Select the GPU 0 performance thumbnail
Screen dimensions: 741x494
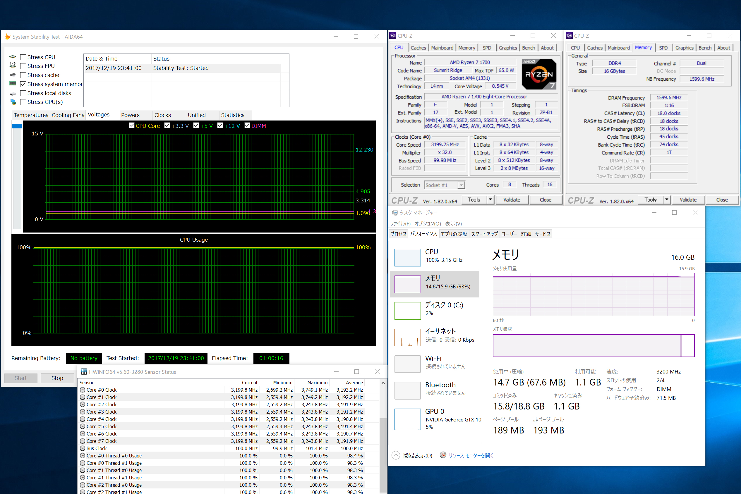(407, 419)
